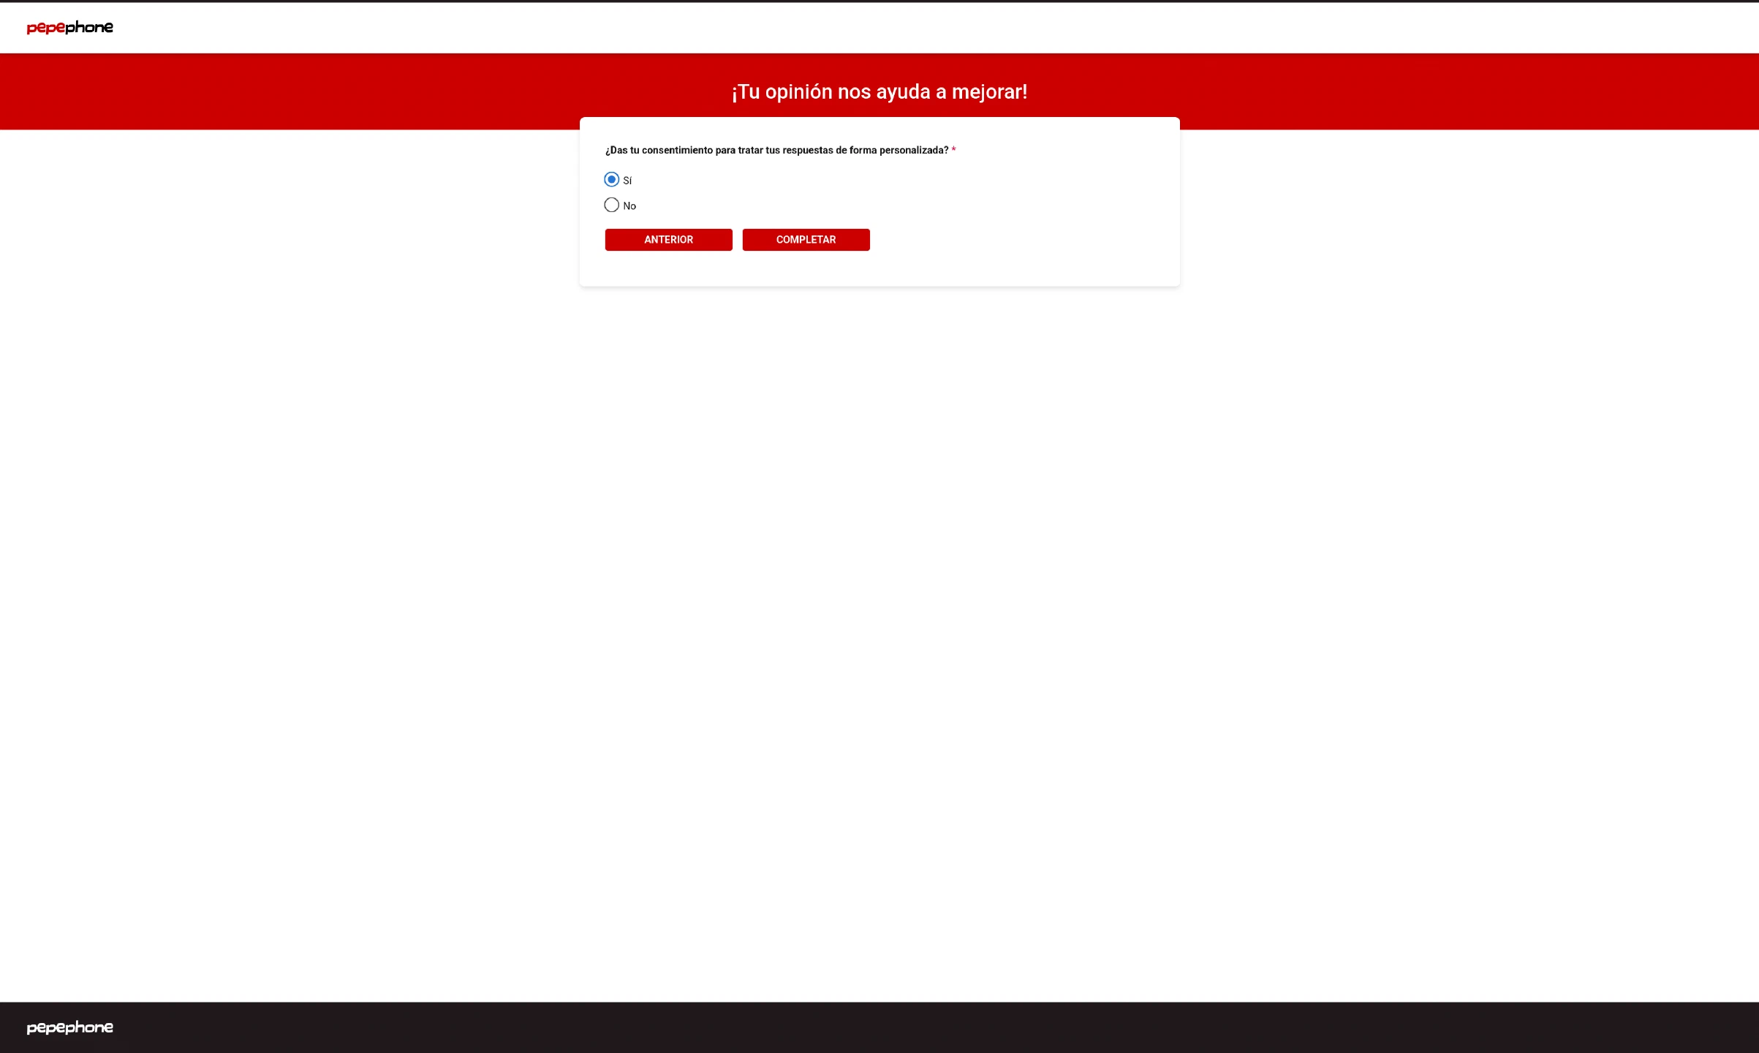Click the consent question text

[776, 151]
